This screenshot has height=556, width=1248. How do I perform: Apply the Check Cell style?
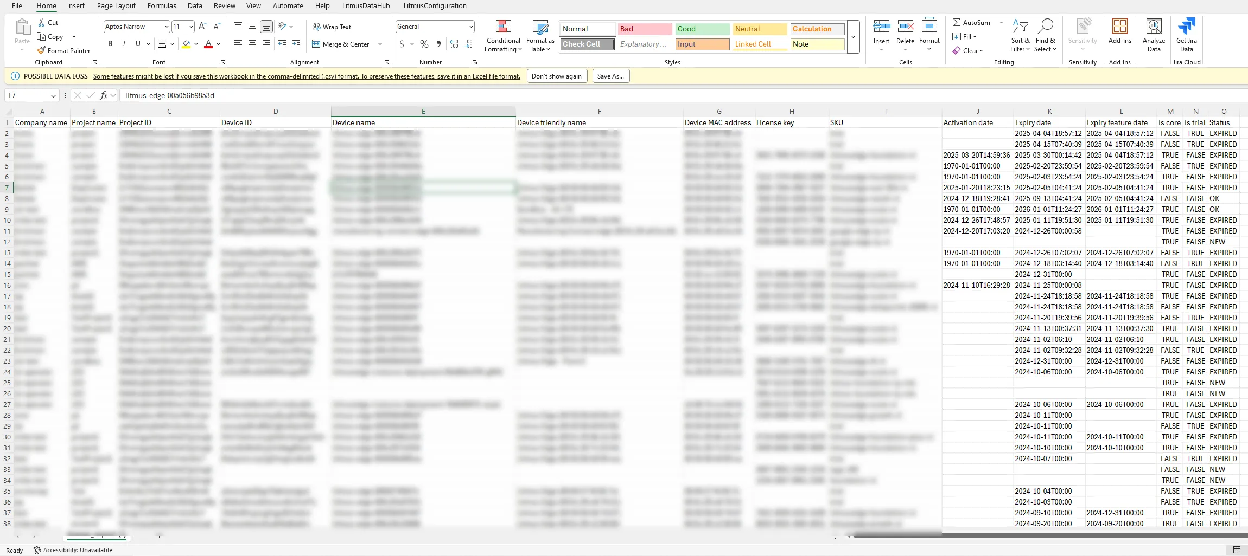pyautogui.click(x=587, y=44)
